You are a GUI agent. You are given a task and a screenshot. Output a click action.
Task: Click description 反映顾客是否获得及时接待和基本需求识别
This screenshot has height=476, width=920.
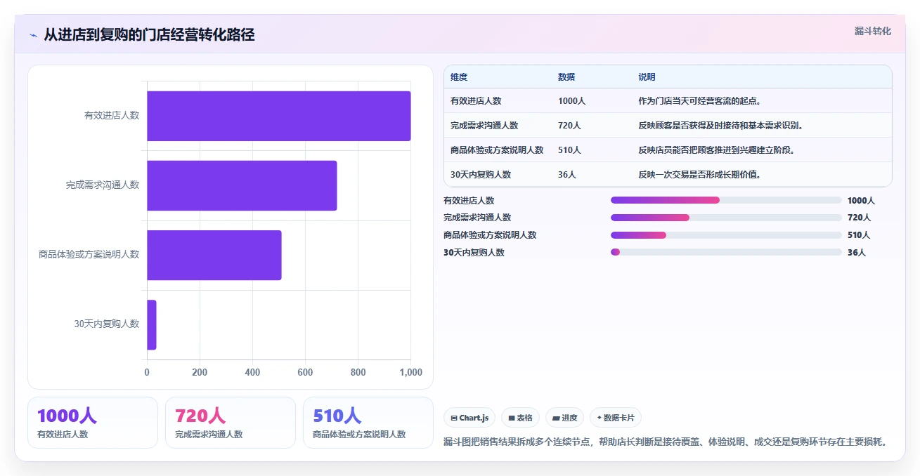click(x=720, y=126)
